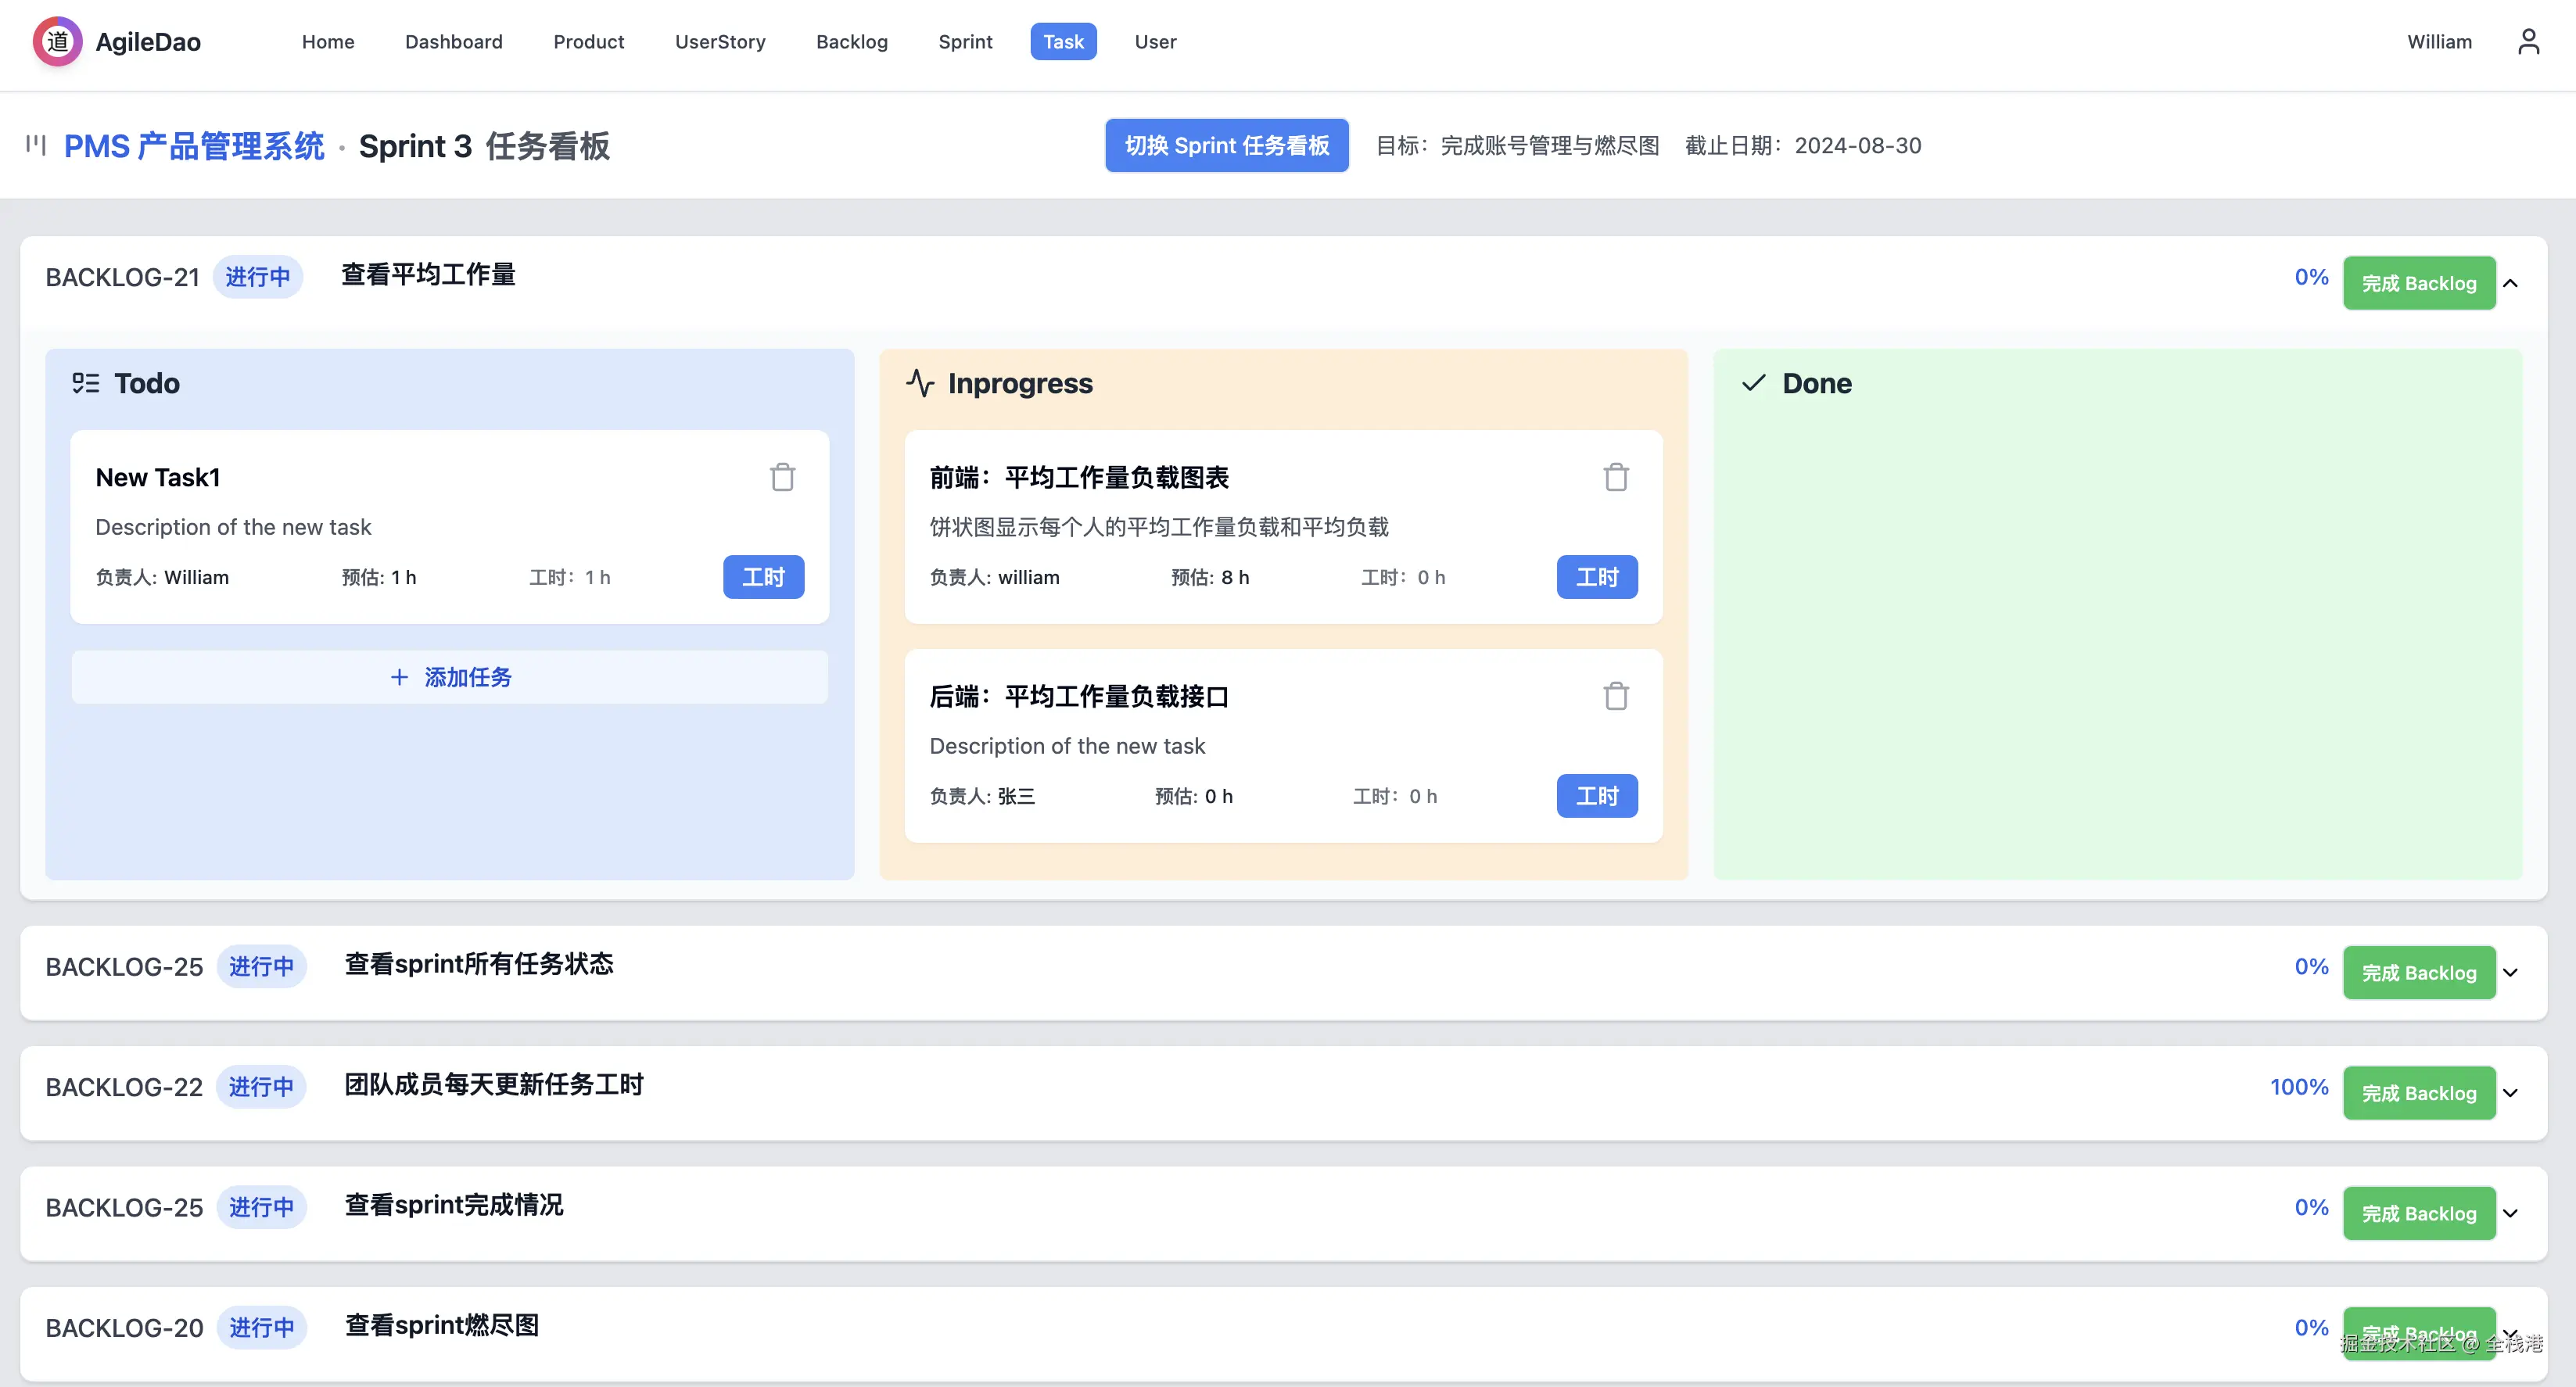Delete the 前端平均工作量负载图表 task via trash icon
Viewport: 2576px width, 1387px height.
coord(1616,477)
